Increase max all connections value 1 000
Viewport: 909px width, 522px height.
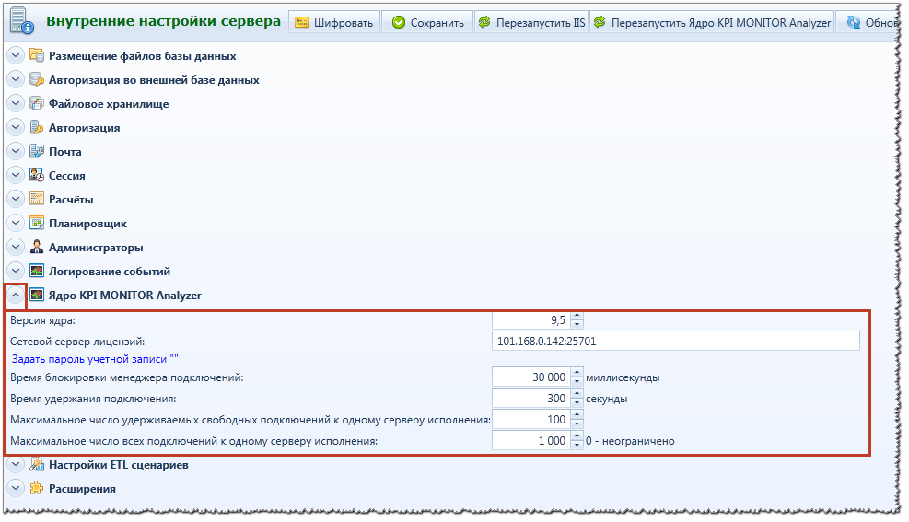pyautogui.click(x=577, y=436)
